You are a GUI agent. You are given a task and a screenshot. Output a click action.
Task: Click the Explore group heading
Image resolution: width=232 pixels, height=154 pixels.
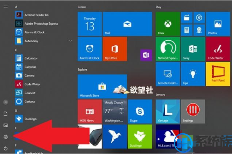[x=82, y=70]
